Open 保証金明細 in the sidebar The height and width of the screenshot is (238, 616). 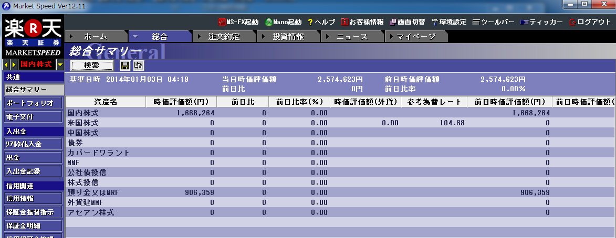coord(33,226)
